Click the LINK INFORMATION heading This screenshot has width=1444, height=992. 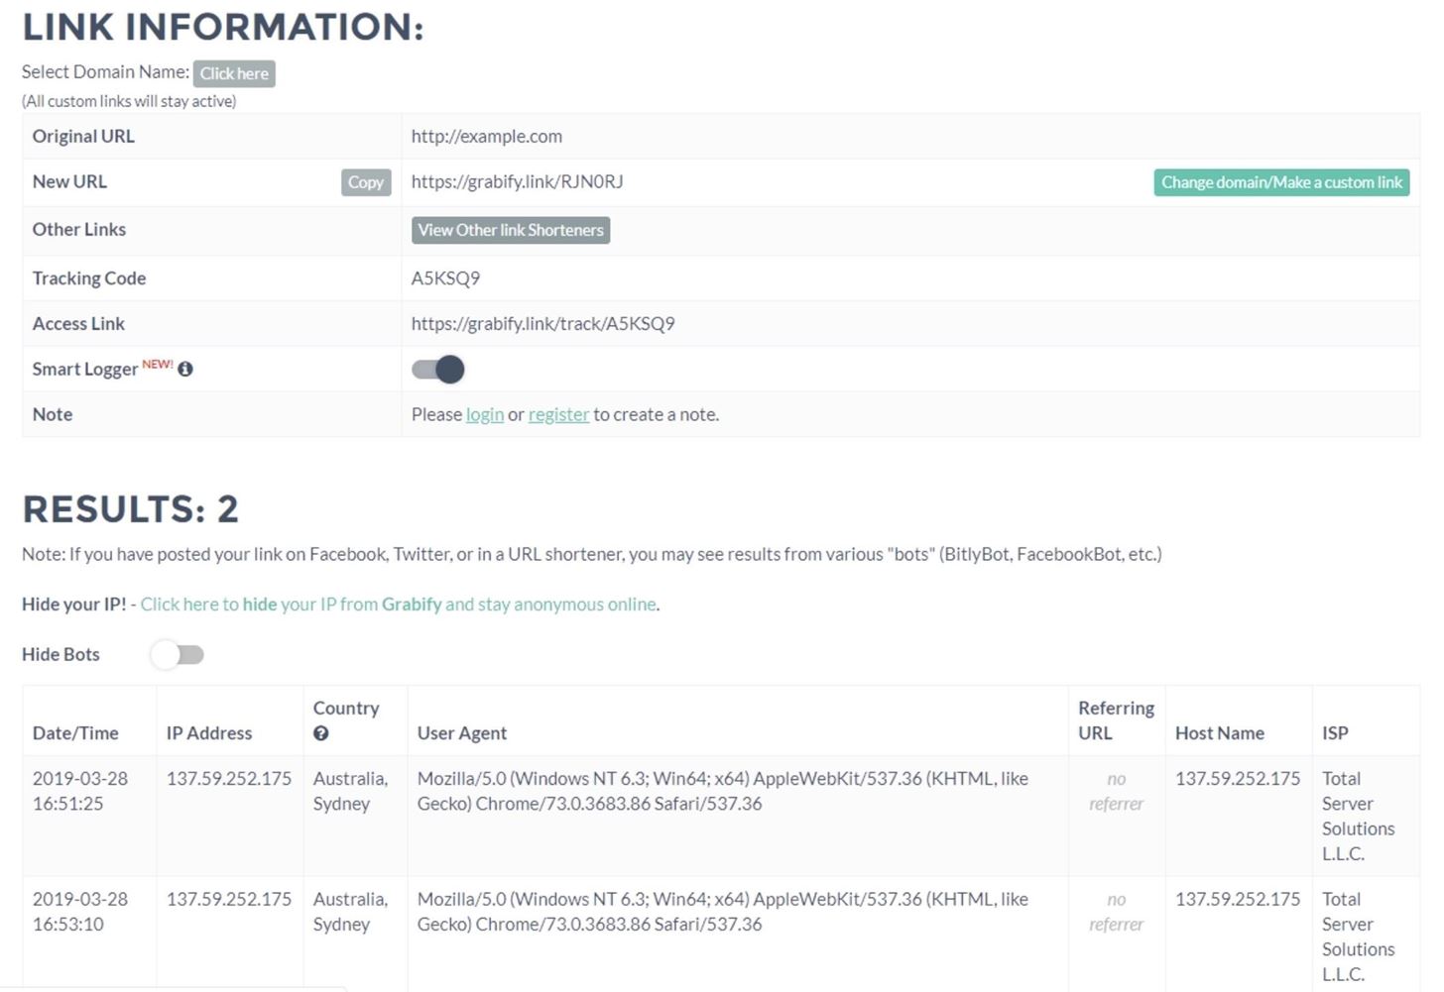pos(223,27)
